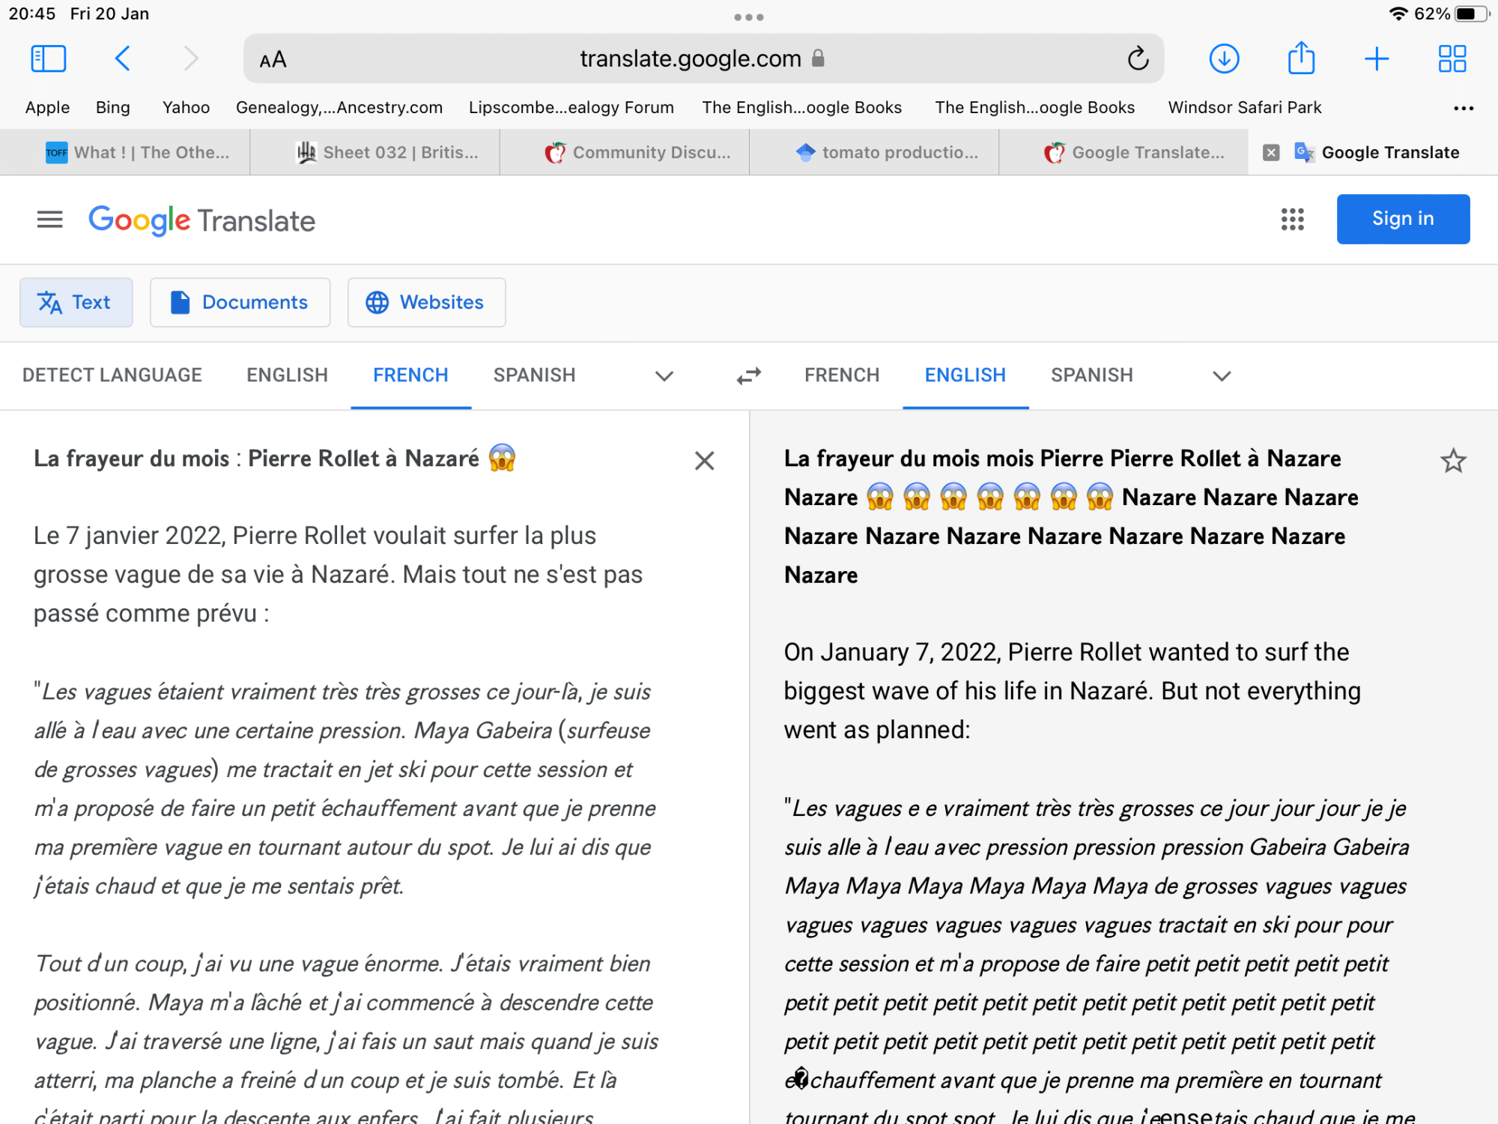Switch to Documents translation mode
This screenshot has width=1498, height=1124.
coord(240,302)
